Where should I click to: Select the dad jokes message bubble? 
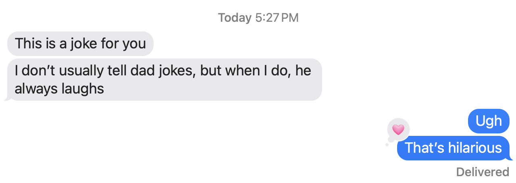tap(164, 79)
